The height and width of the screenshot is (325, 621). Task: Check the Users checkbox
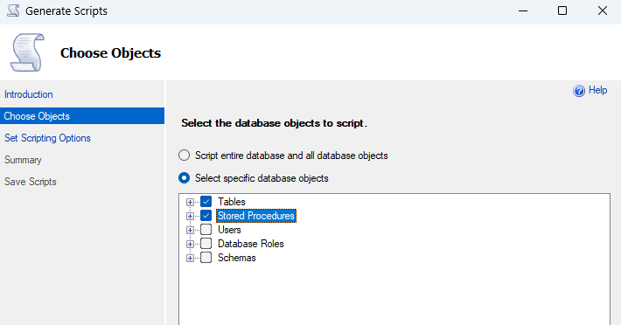click(206, 230)
